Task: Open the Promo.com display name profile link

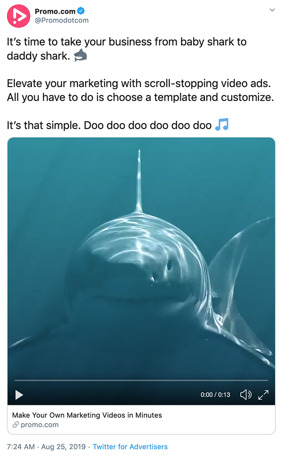Action: 55,11
